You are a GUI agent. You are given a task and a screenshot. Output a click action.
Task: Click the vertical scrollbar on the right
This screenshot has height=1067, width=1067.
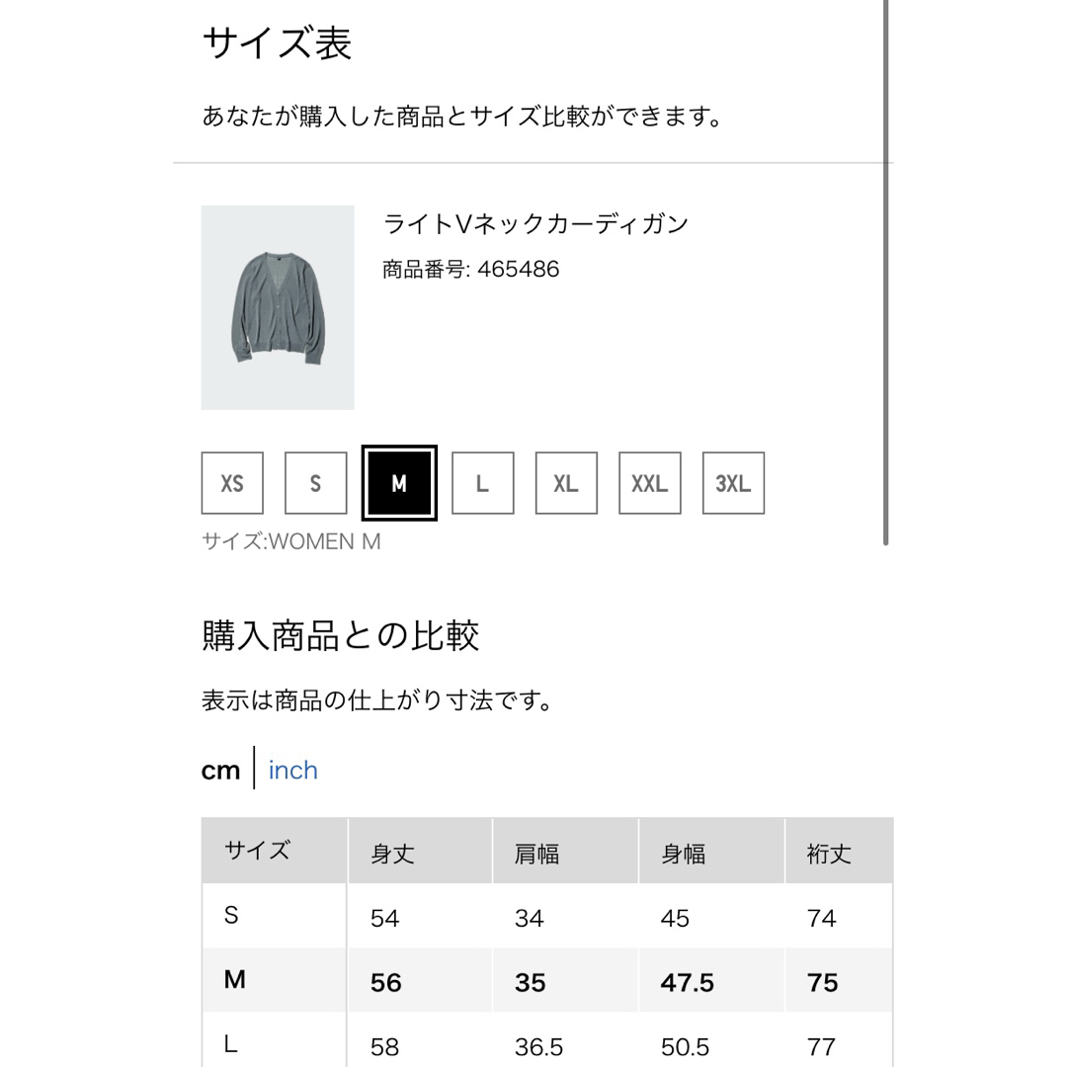pos(886,273)
